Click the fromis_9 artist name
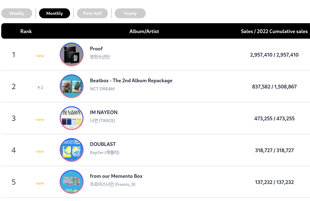 click(x=113, y=184)
